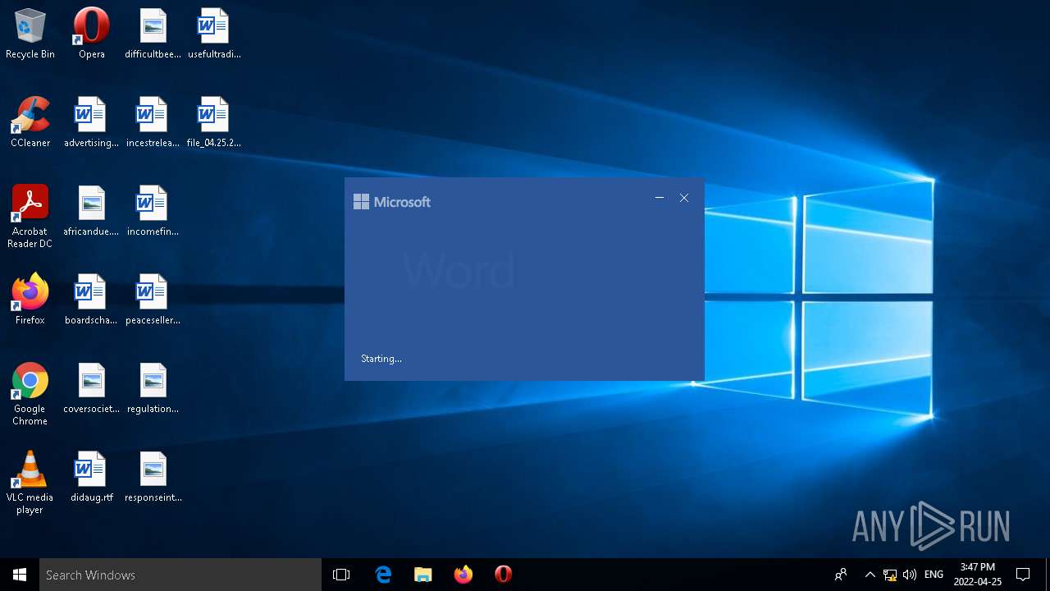This screenshot has width=1050, height=591.
Task: Open Task View on the taskbar
Action: 341,575
